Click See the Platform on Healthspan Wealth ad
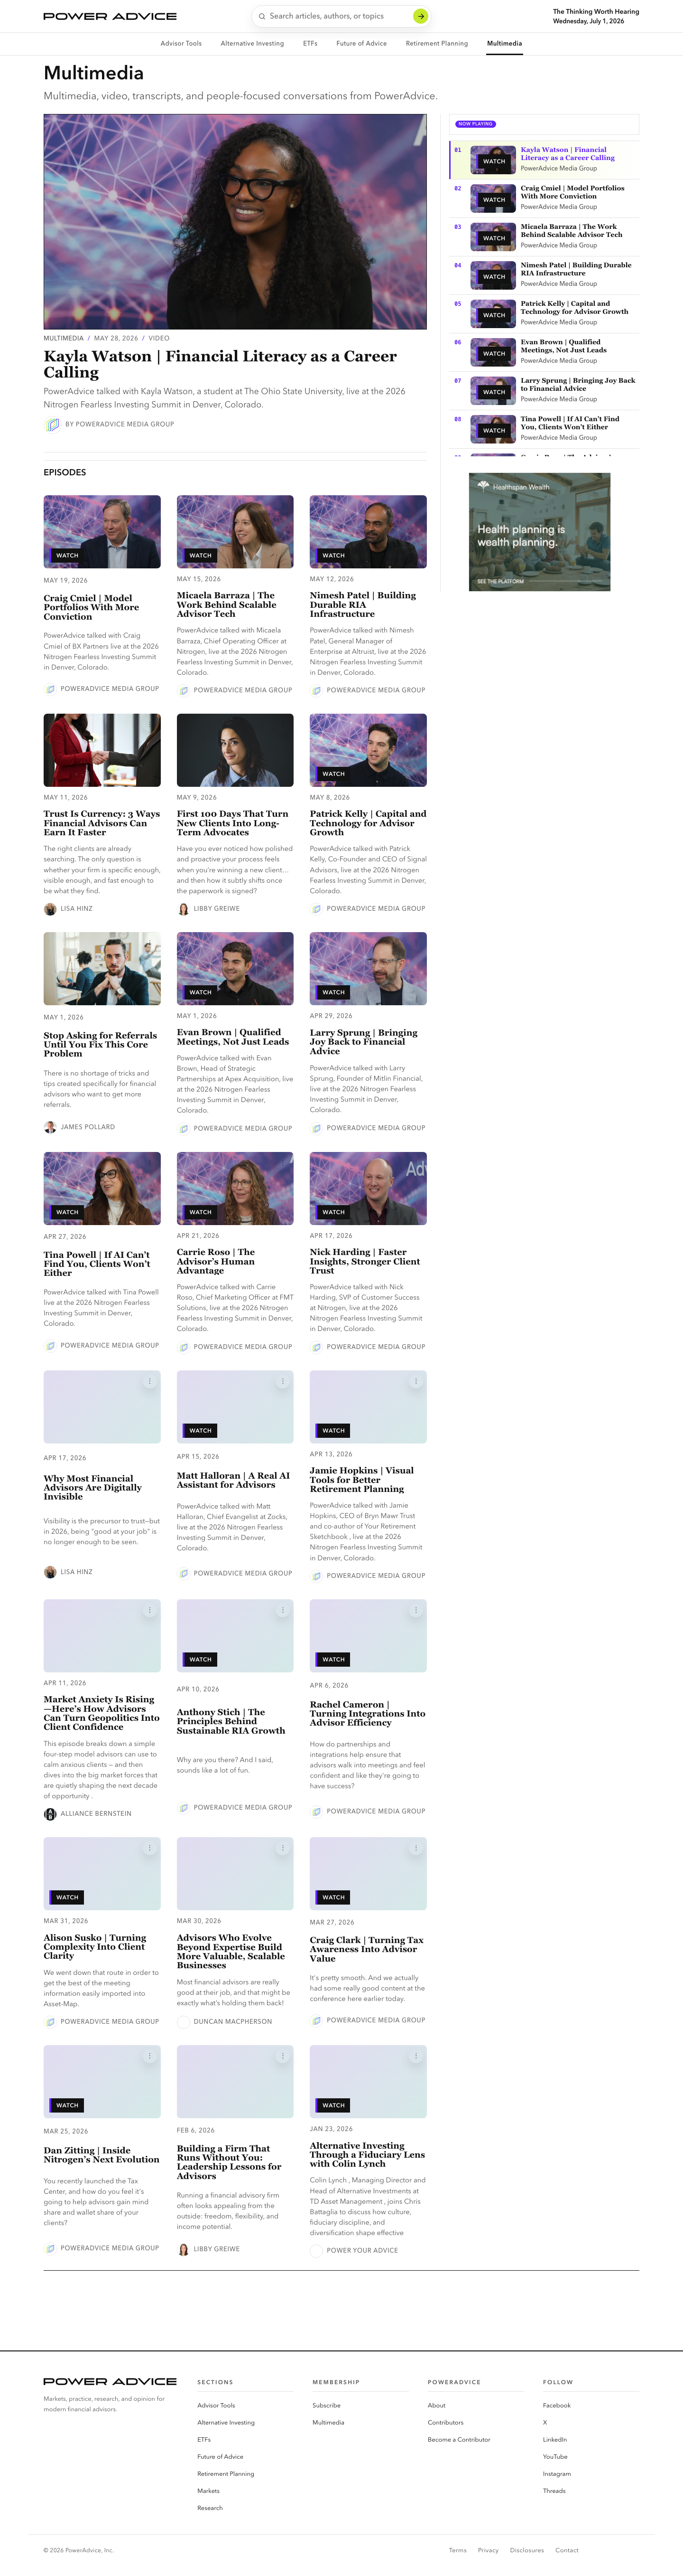Image resolution: width=683 pixels, height=2576 pixels. 500,581
